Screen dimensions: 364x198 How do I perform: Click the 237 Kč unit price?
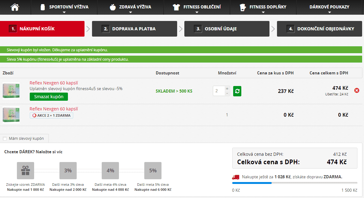point(286,91)
